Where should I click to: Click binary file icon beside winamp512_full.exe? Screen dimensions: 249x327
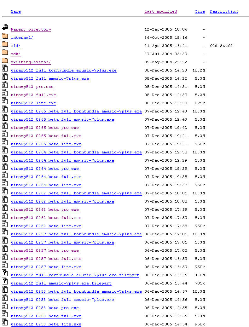(x=5, y=93)
